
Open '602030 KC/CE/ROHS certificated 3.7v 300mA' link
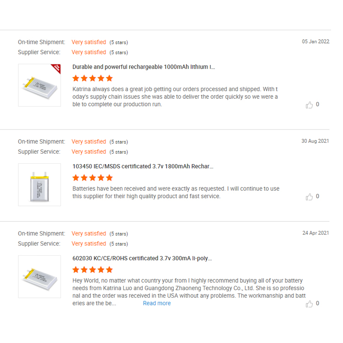(142, 258)
